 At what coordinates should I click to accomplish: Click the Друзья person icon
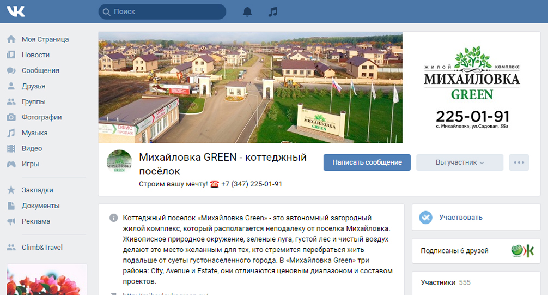coord(11,86)
